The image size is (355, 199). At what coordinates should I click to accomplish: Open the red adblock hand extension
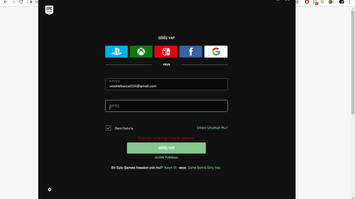click(307, 2)
